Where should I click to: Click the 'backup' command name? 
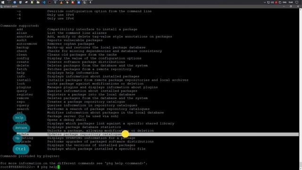(x=23, y=47)
